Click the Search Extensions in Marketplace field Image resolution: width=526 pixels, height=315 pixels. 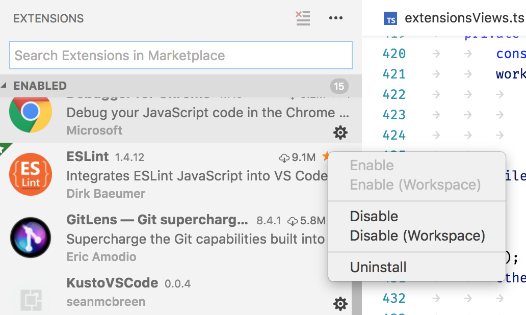181,55
